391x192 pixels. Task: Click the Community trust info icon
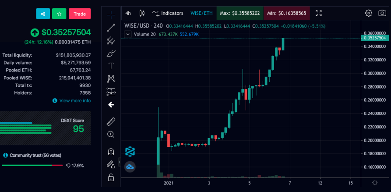(x=5, y=155)
